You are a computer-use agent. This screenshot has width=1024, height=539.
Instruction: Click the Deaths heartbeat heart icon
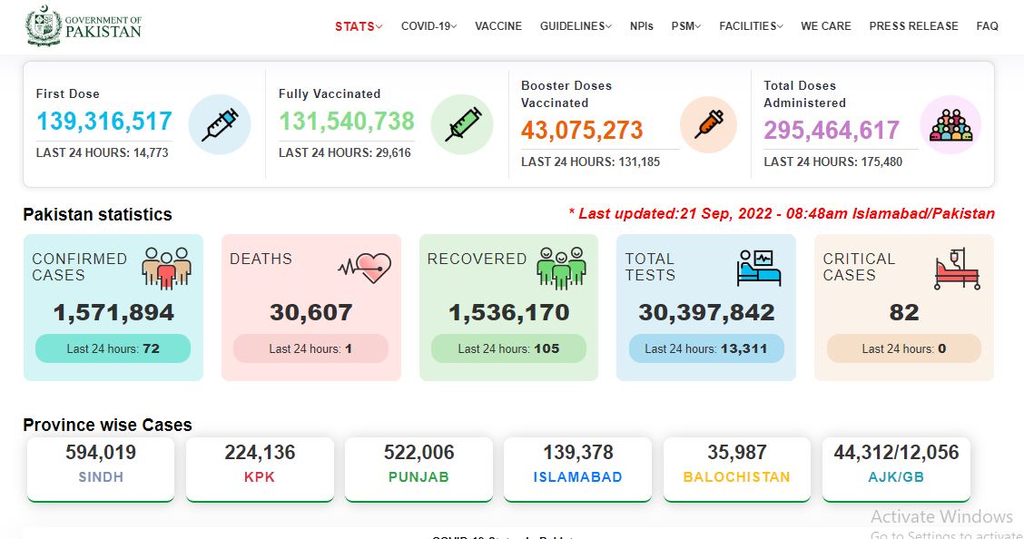coord(364,267)
